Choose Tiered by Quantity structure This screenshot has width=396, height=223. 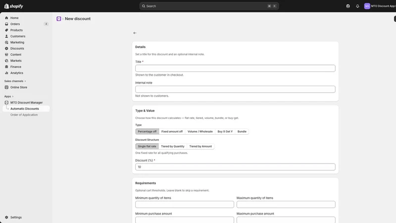pos(173,146)
